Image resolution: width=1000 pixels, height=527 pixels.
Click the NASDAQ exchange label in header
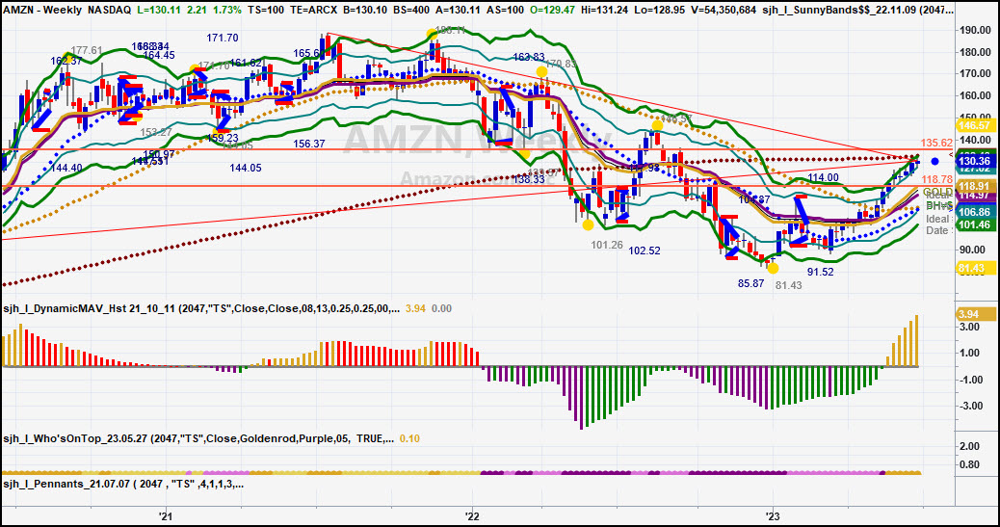click(x=109, y=11)
